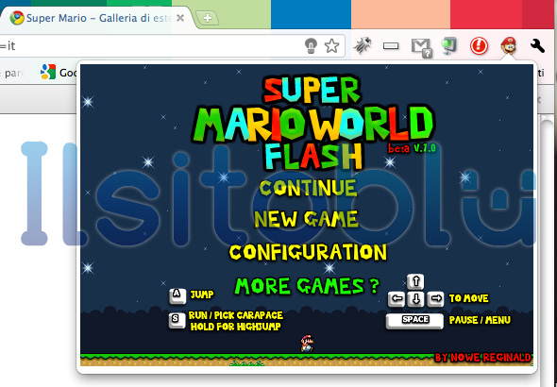Click the flat rectangle extension icon

(391, 46)
